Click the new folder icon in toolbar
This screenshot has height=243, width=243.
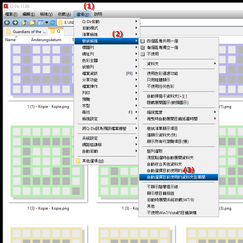click(x=32, y=23)
